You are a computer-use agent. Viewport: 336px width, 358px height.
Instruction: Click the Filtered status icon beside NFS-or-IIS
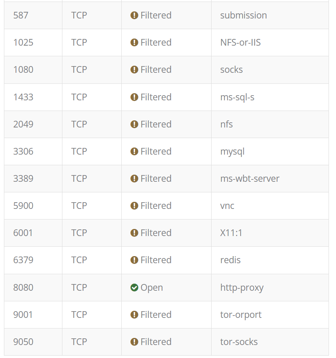pyautogui.click(x=134, y=42)
